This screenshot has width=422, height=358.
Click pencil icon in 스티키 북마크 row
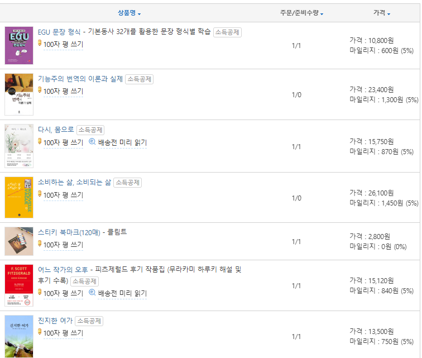click(x=40, y=244)
